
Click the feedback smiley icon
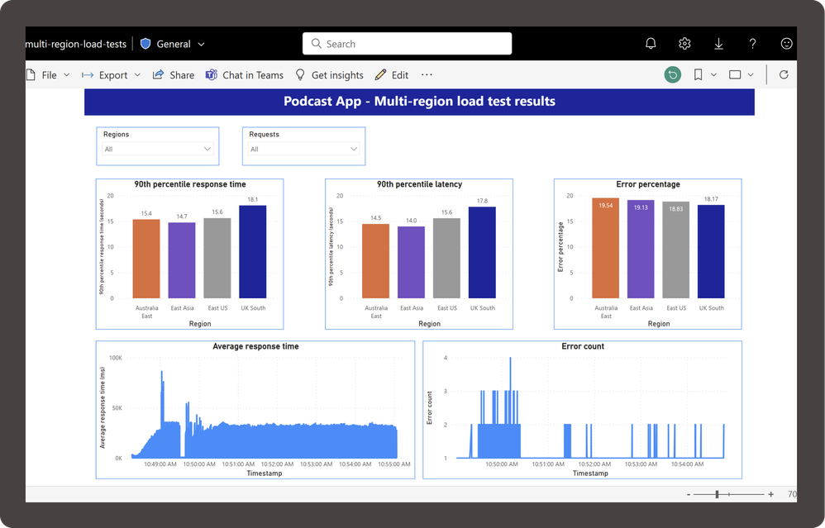tap(786, 44)
